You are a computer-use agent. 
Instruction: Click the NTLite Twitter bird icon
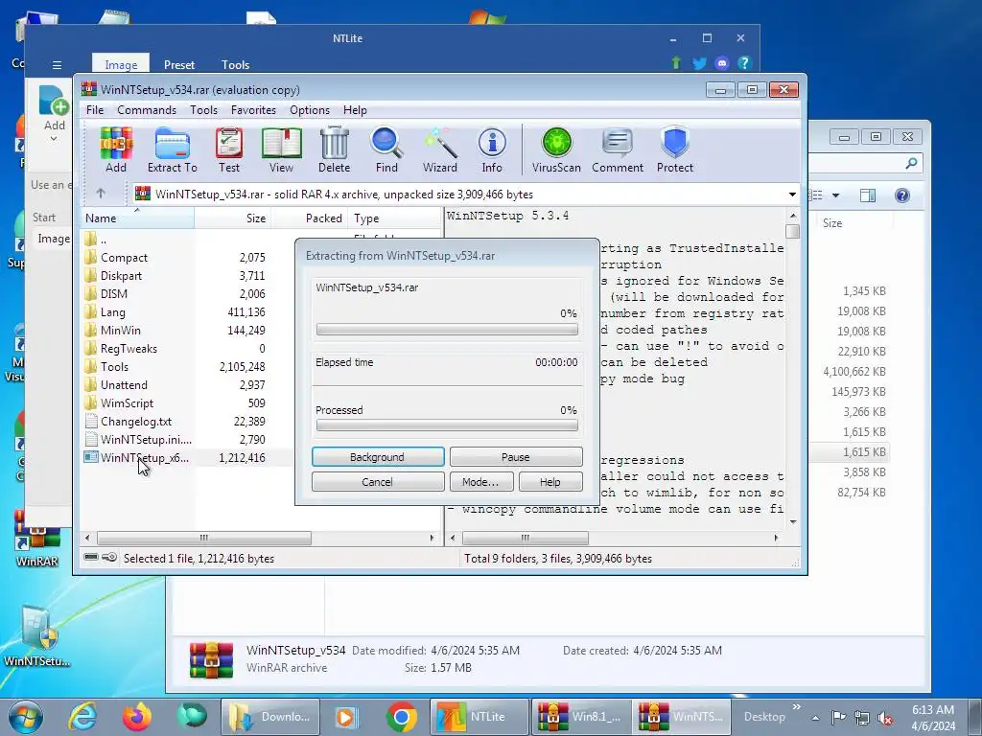point(699,63)
